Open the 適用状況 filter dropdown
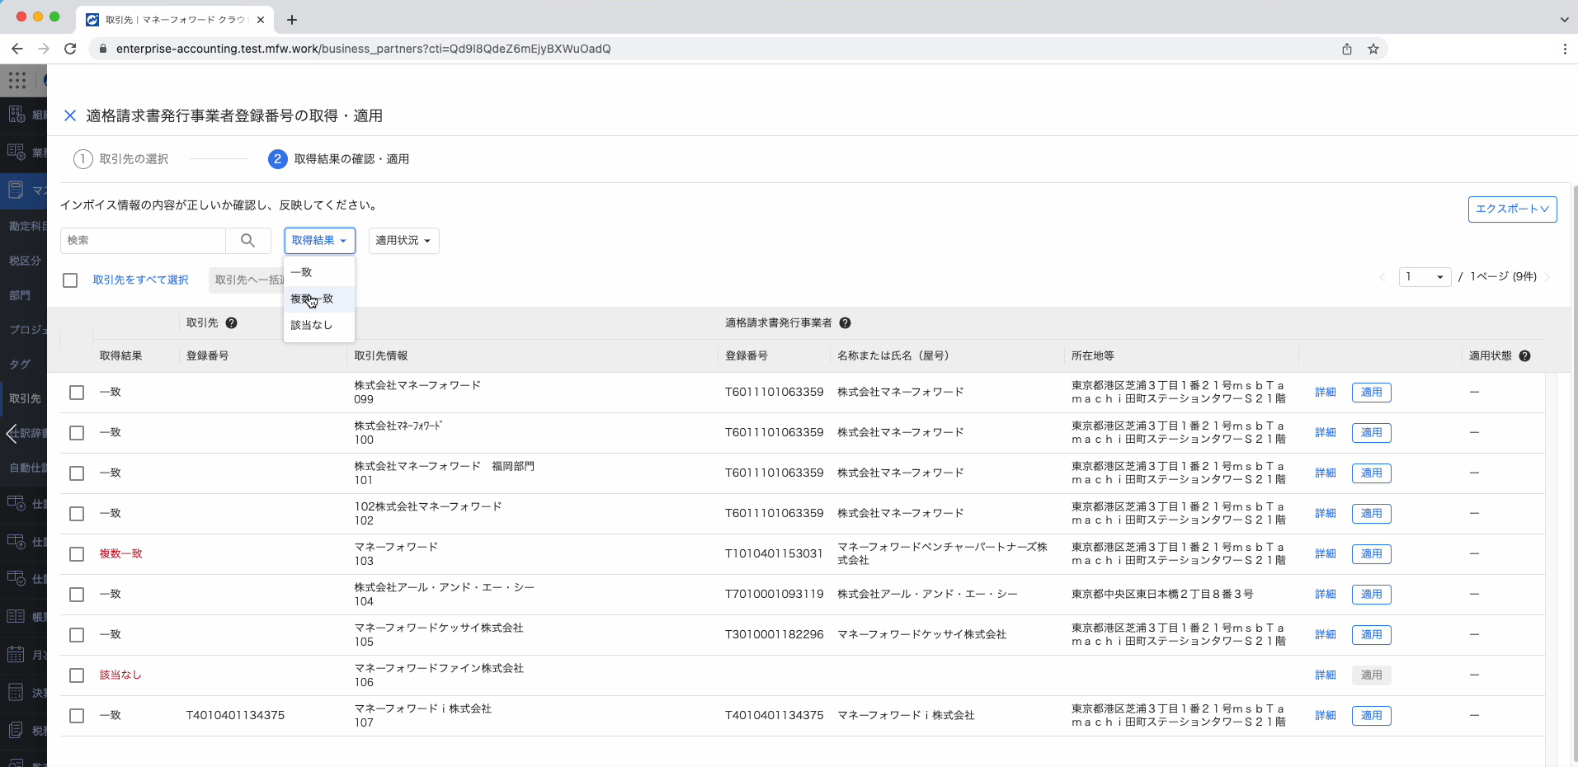 click(x=403, y=240)
